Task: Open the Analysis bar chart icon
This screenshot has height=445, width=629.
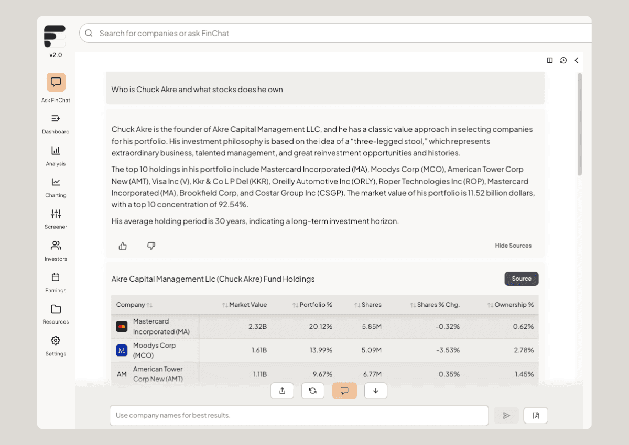Action: 56,150
